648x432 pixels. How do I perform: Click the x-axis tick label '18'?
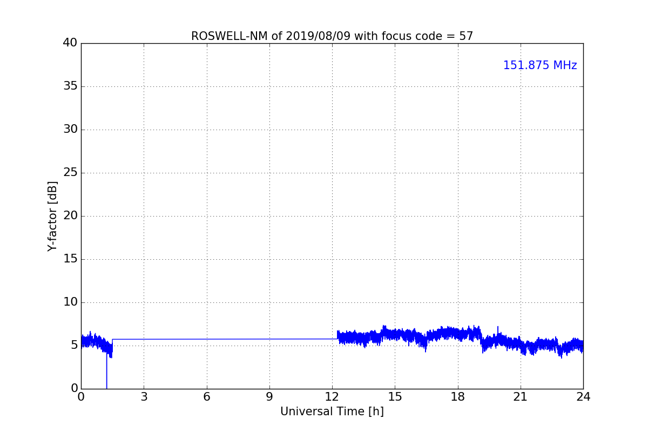[458, 397]
